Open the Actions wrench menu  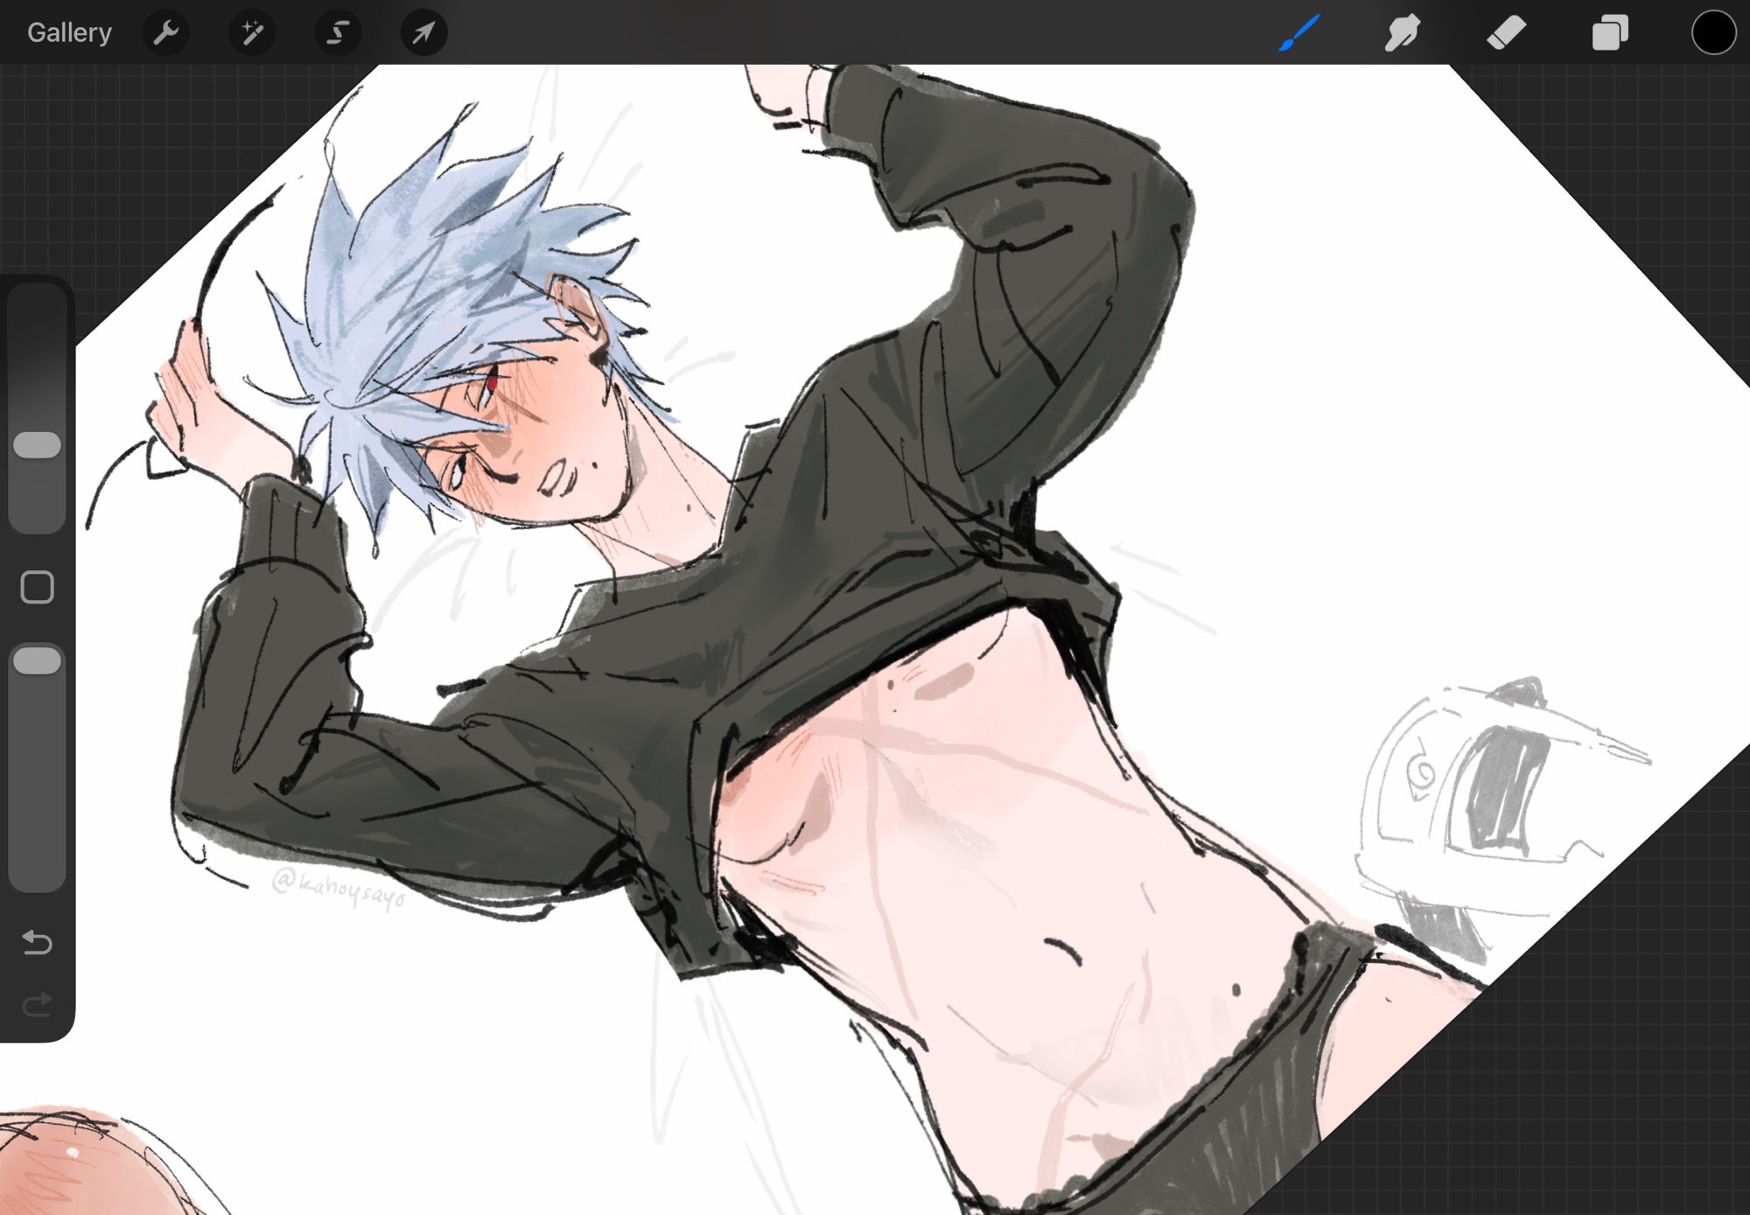(x=165, y=33)
